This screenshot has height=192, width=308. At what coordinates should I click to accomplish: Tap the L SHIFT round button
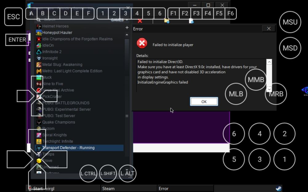(108, 174)
